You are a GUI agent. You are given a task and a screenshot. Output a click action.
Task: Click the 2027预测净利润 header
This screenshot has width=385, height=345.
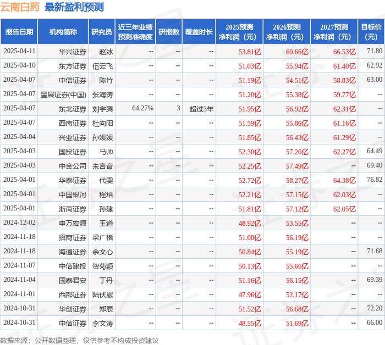pos(334,32)
